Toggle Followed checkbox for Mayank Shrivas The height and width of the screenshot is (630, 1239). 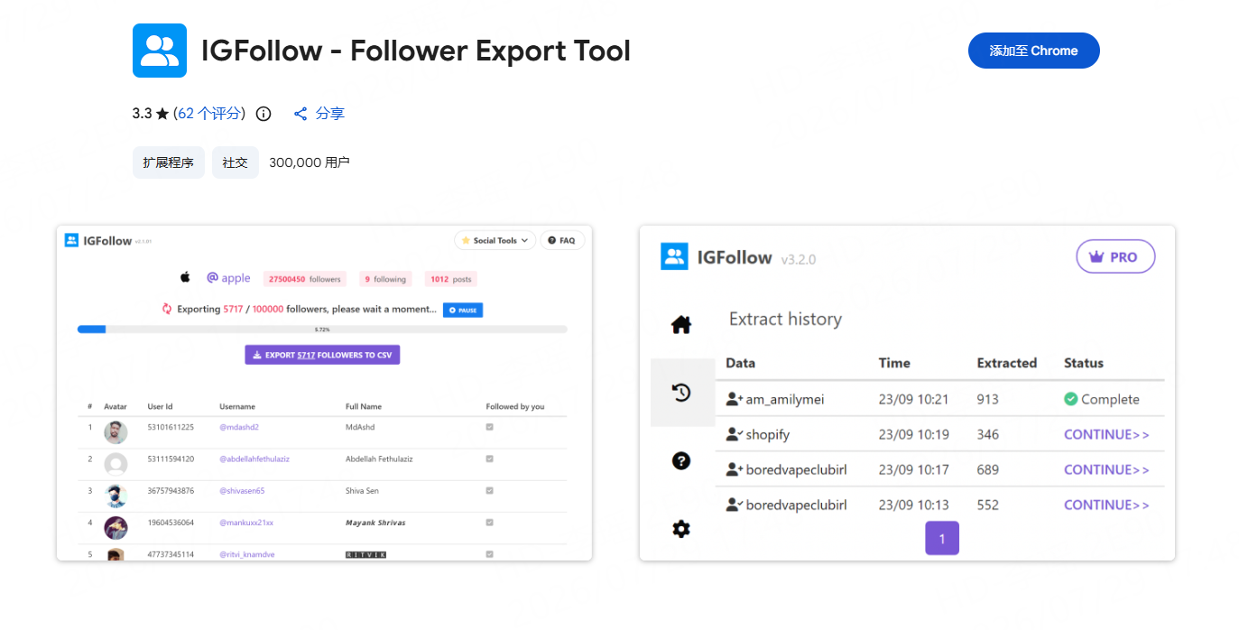(490, 522)
